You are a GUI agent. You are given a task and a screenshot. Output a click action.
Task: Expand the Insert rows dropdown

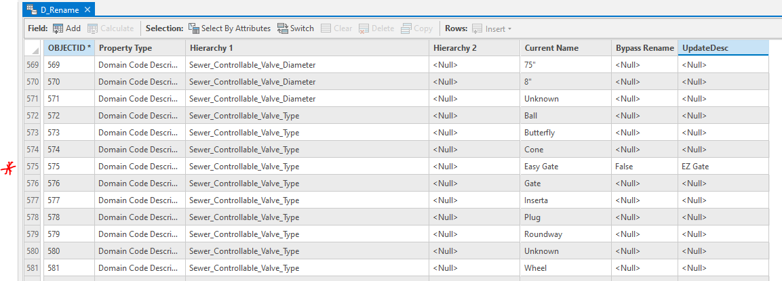(x=509, y=29)
